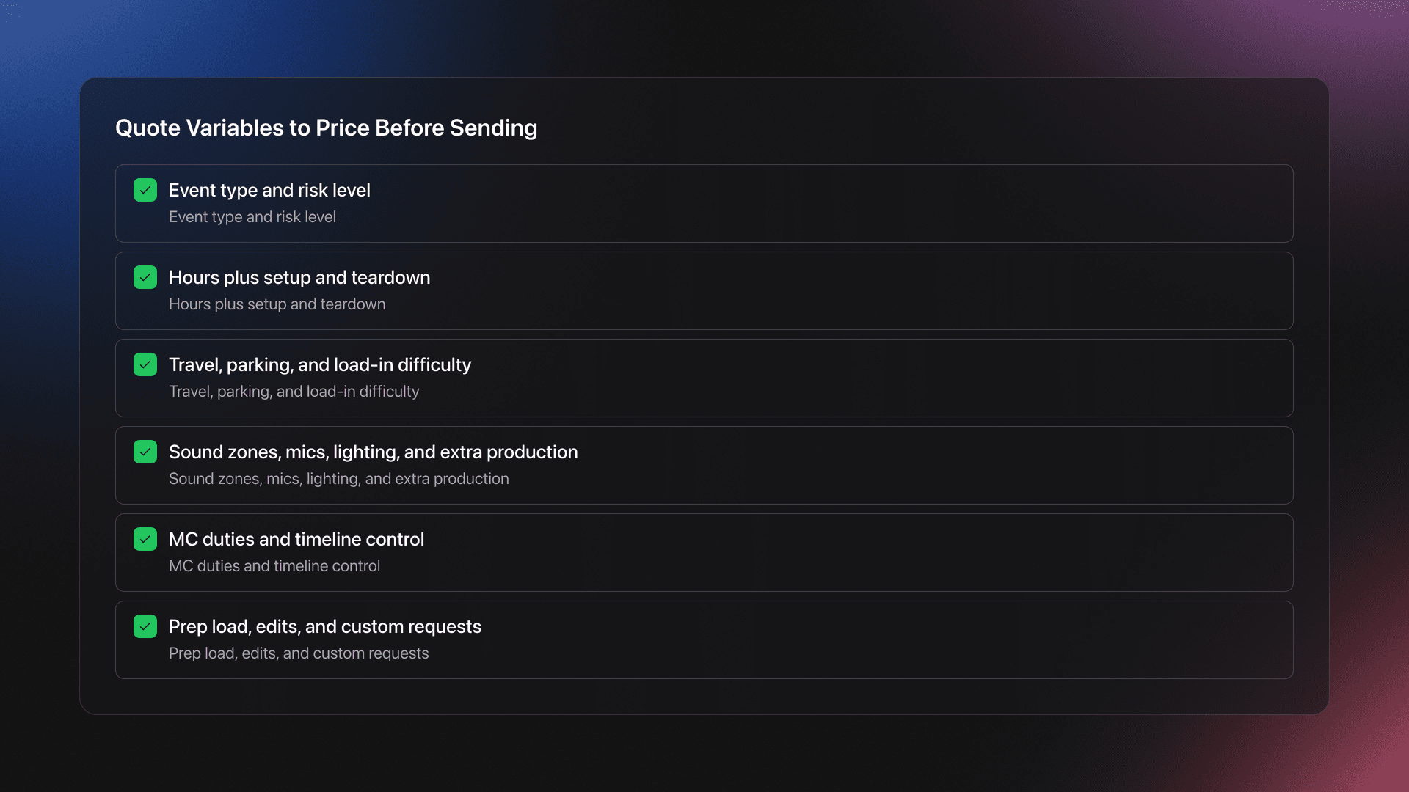The width and height of the screenshot is (1409, 792).
Task: Click the 'Prep load, edits, and custom requests' title
Action: click(x=325, y=626)
